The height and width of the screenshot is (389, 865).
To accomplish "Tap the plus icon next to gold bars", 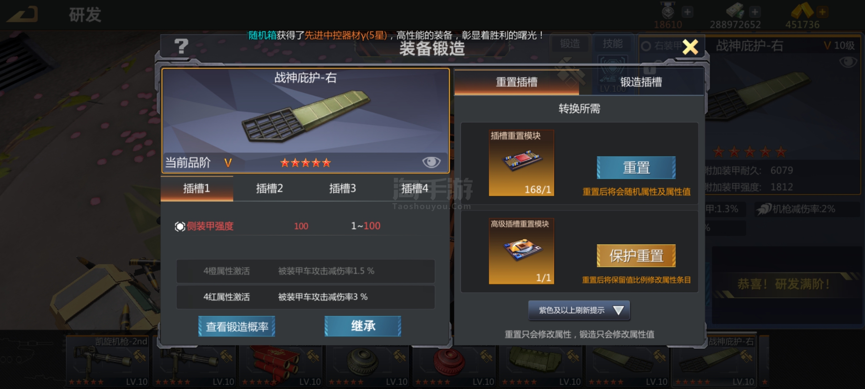I will 822,12.
